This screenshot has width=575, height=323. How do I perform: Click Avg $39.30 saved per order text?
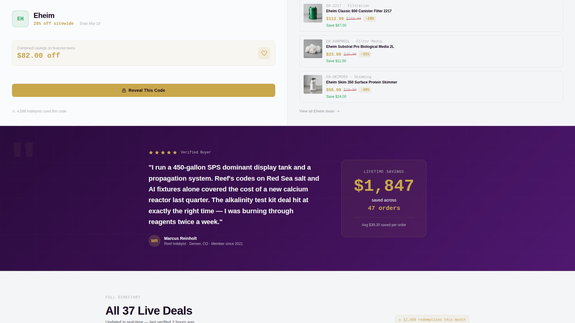[384, 225]
